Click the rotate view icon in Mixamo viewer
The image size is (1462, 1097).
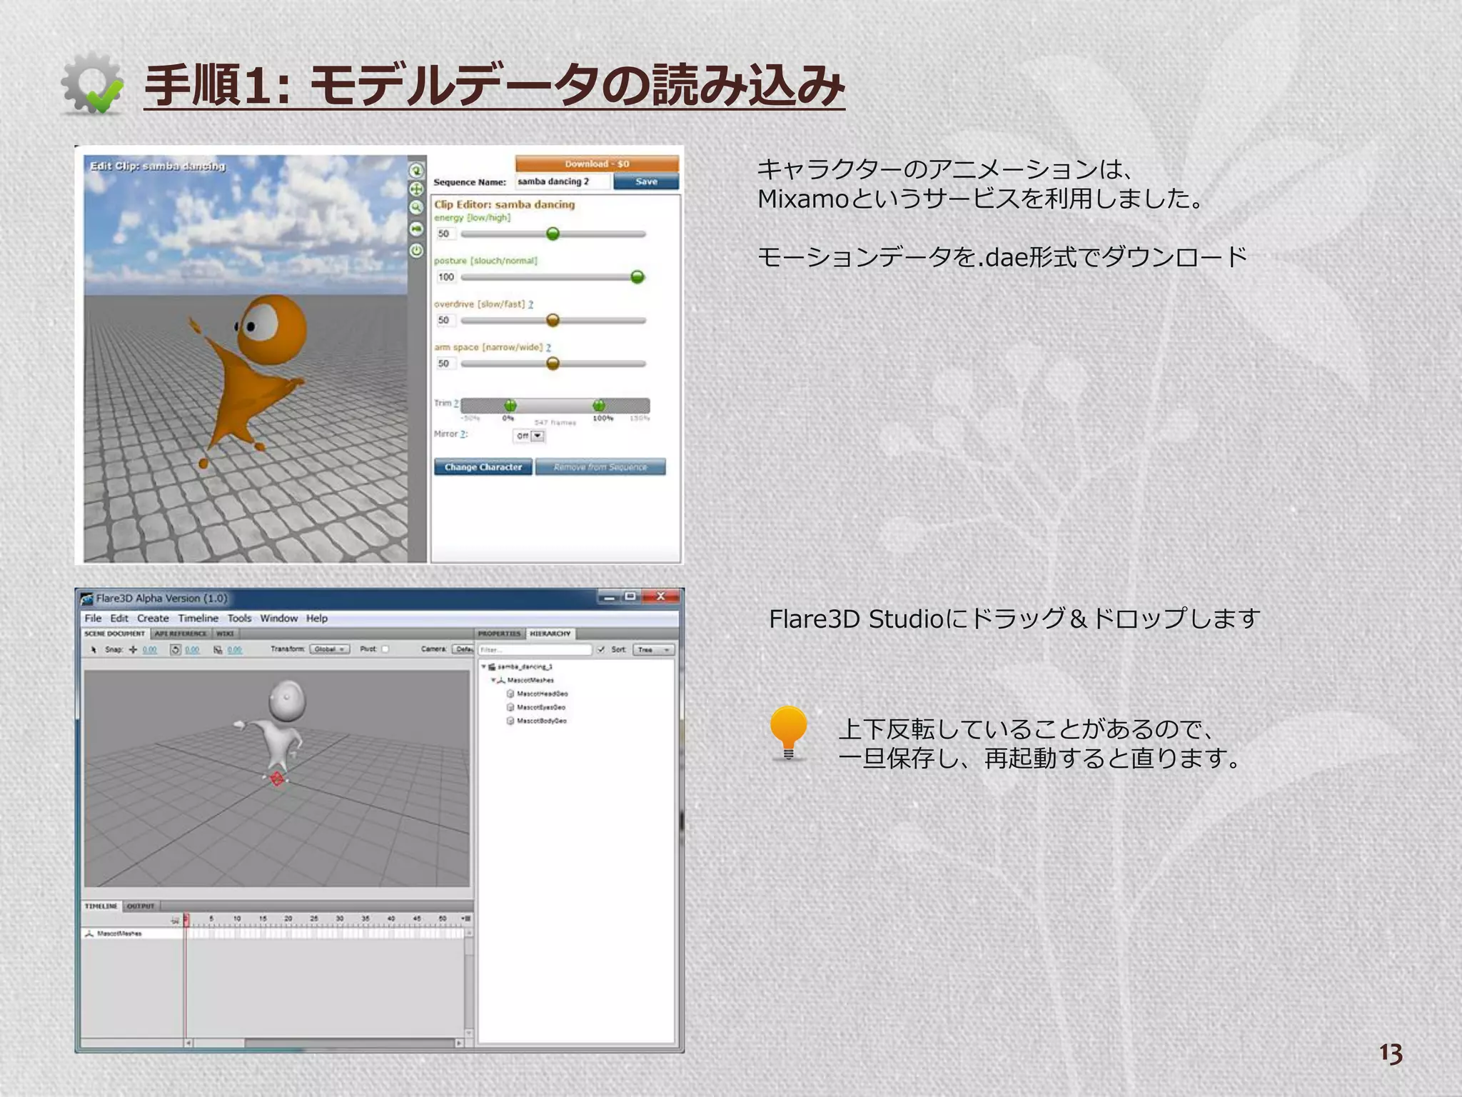(416, 171)
